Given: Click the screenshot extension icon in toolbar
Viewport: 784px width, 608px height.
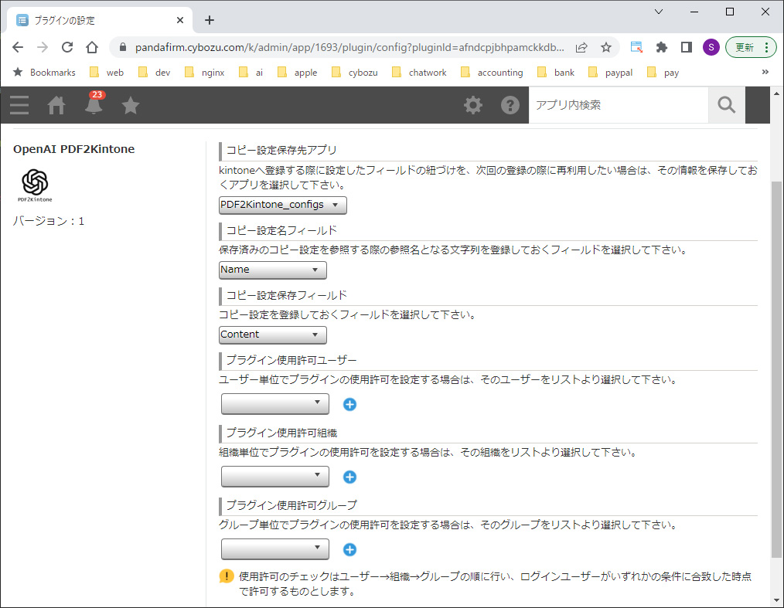Looking at the screenshot, I should tap(636, 47).
